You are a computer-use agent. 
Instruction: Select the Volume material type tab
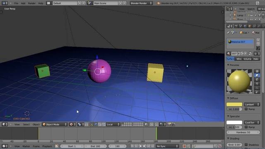pyautogui.click(x=247, y=59)
